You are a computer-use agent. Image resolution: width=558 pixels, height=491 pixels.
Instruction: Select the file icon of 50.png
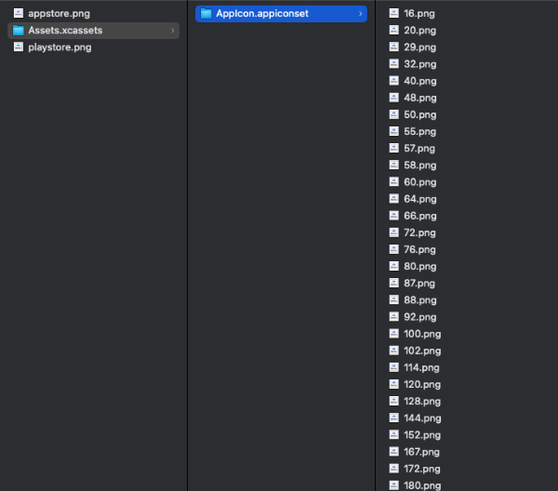(394, 114)
